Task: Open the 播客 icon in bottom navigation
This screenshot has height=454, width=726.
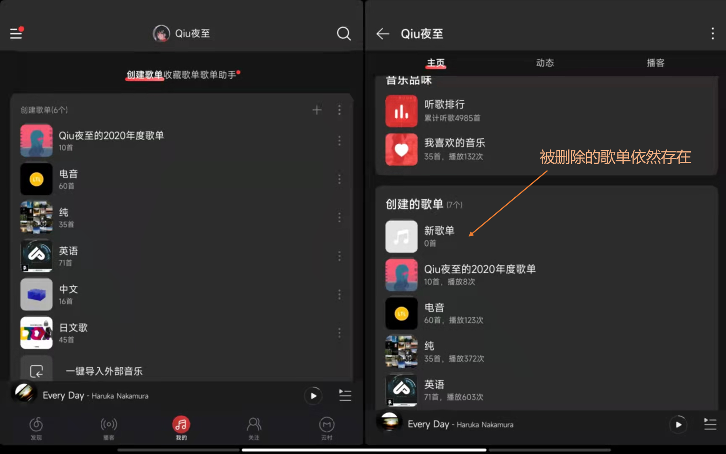Action: click(x=108, y=426)
